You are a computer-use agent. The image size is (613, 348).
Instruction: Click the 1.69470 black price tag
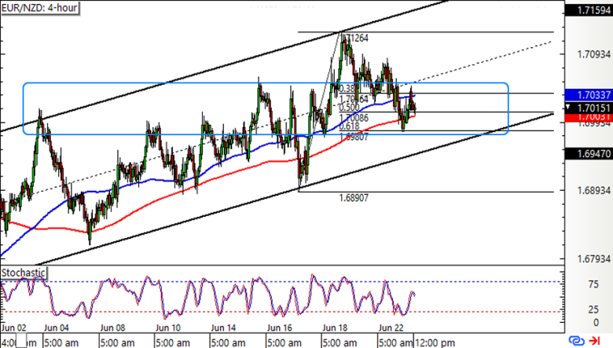click(x=589, y=154)
